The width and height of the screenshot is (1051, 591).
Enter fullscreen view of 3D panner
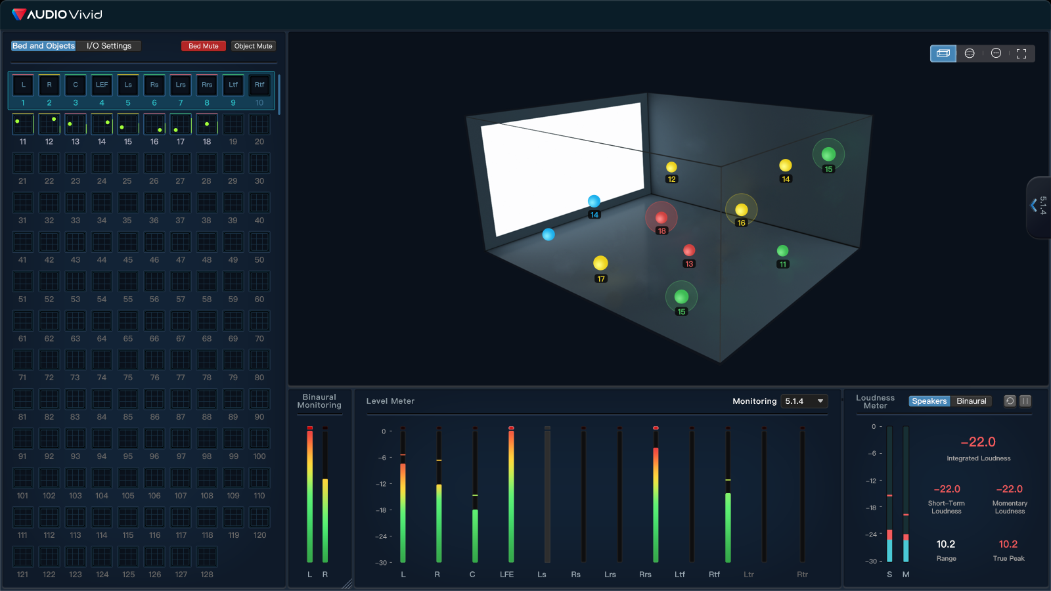pos(1021,54)
